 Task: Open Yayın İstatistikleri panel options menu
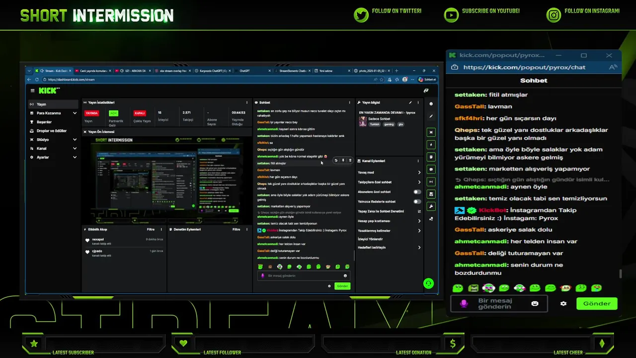pos(247,102)
